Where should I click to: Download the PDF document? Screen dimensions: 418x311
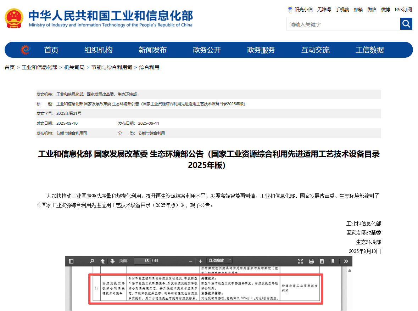click(322, 261)
